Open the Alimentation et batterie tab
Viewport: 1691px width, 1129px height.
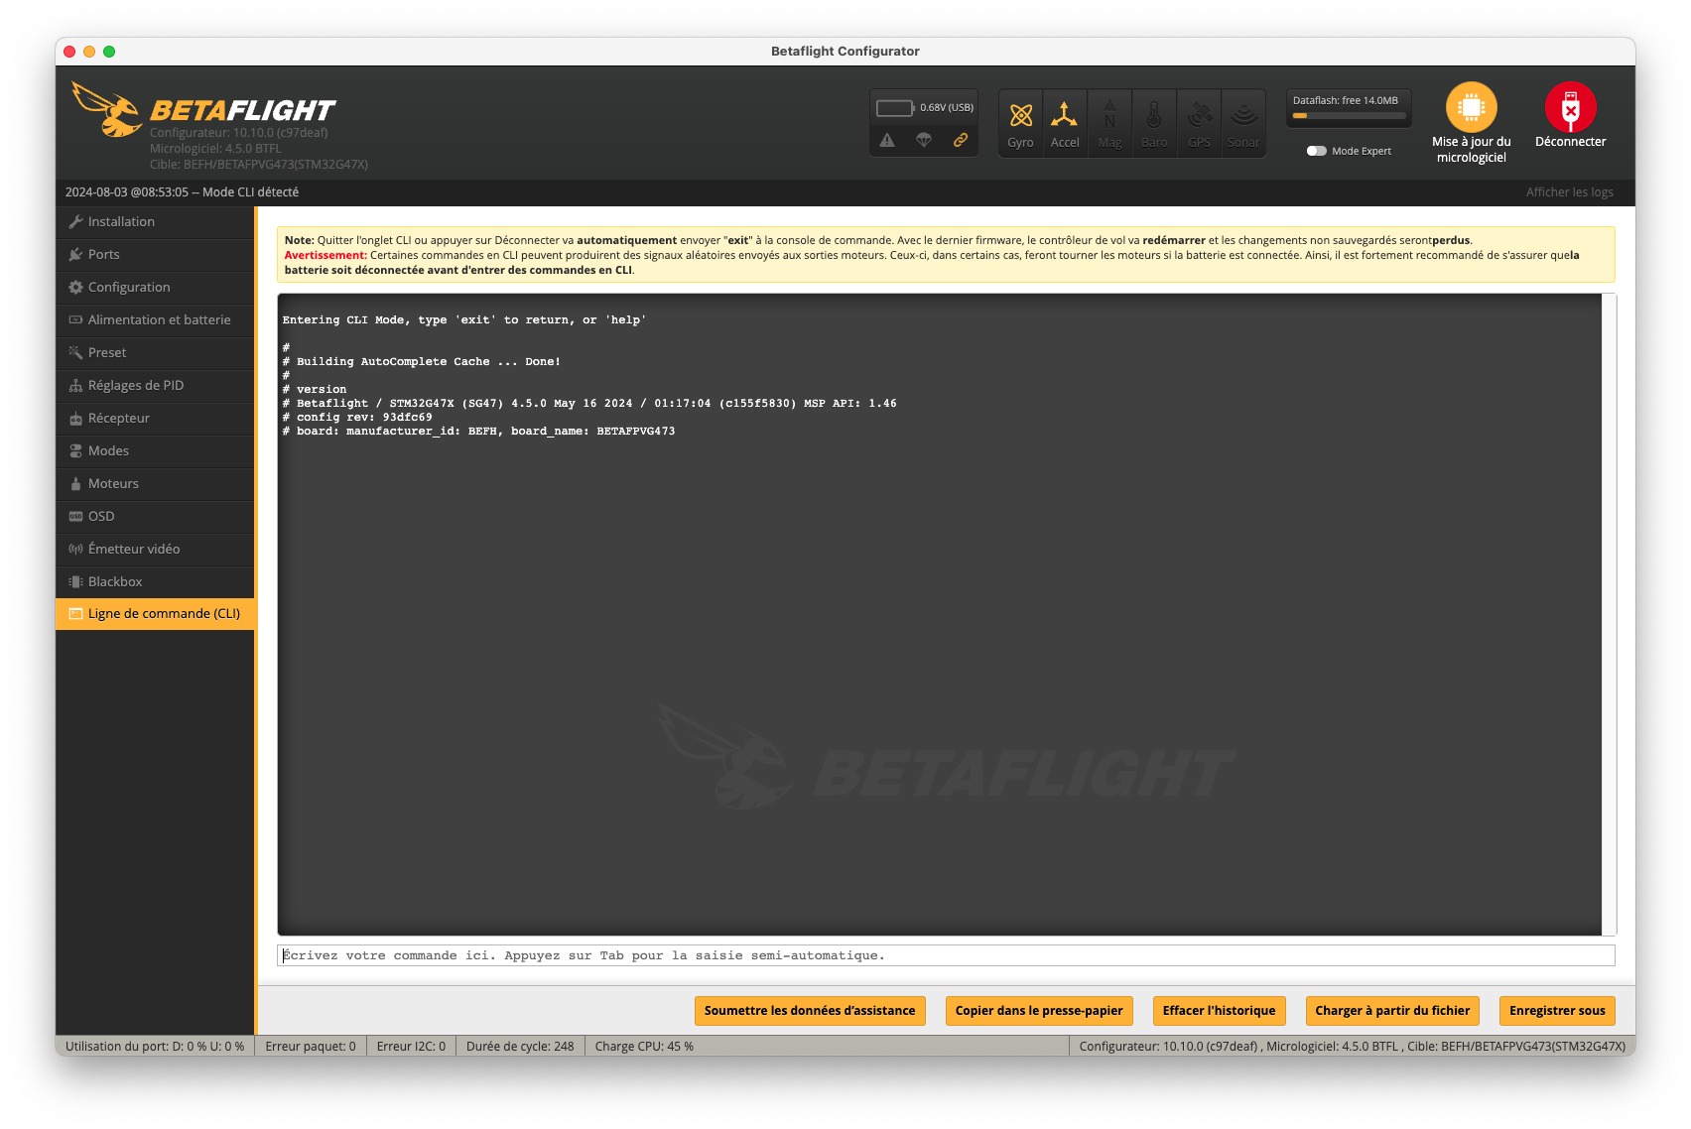155,320
